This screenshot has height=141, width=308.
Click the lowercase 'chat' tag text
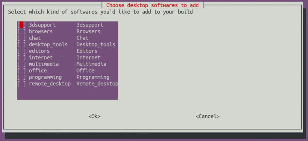tap(35, 38)
